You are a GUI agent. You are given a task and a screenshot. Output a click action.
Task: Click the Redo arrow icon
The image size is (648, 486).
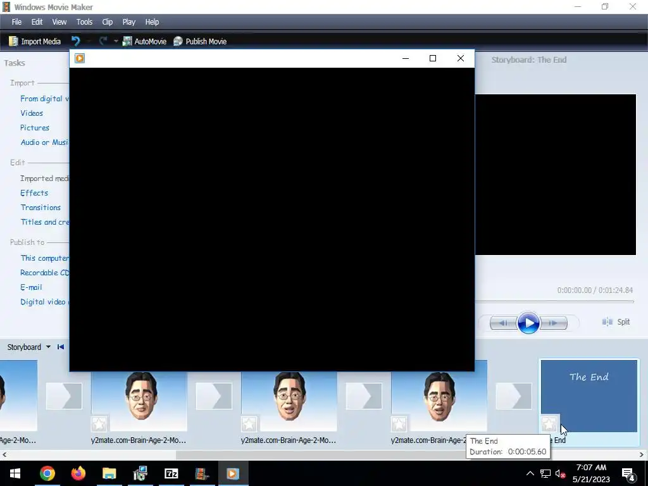click(x=103, y=41)
